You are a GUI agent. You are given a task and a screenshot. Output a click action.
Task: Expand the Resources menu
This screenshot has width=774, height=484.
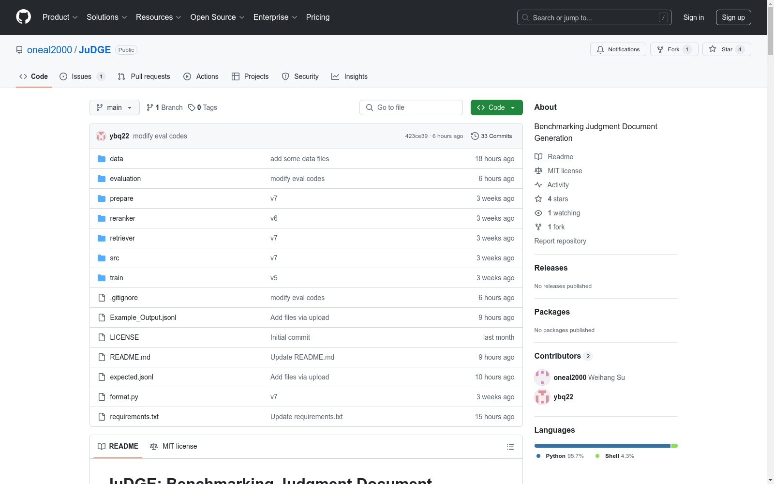click(159, 17)
